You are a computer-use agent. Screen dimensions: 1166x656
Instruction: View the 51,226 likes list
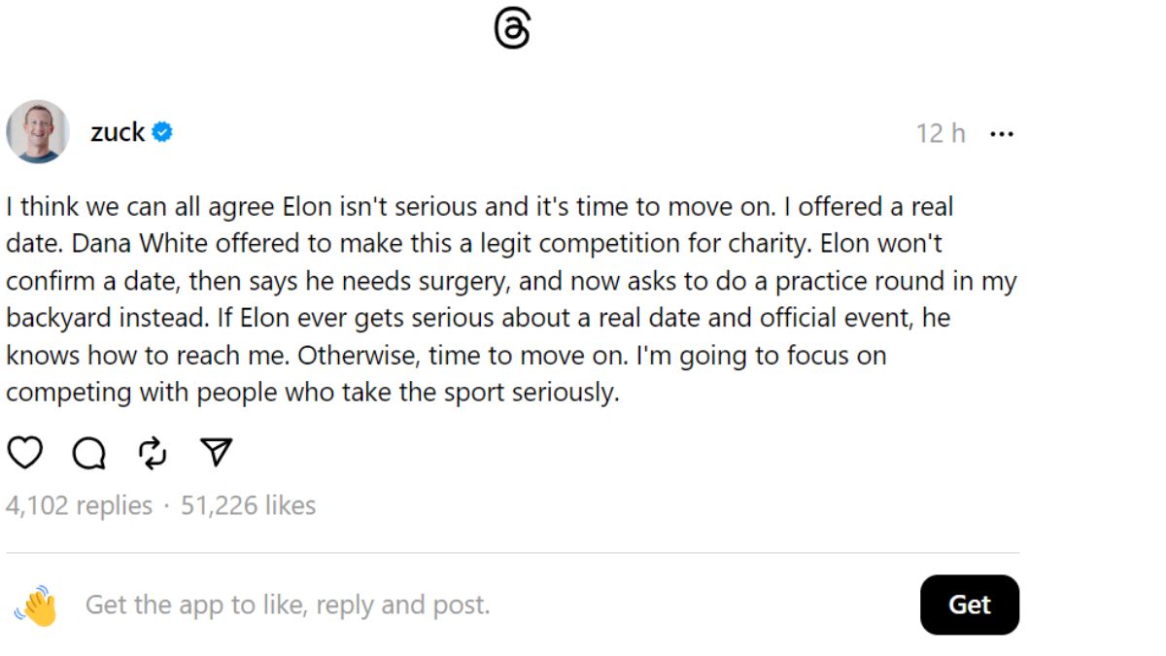point(248,505)
